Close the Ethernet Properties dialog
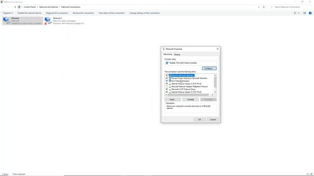Image resolution: width=314 pixels, height=176 pixels. (217, 49)
